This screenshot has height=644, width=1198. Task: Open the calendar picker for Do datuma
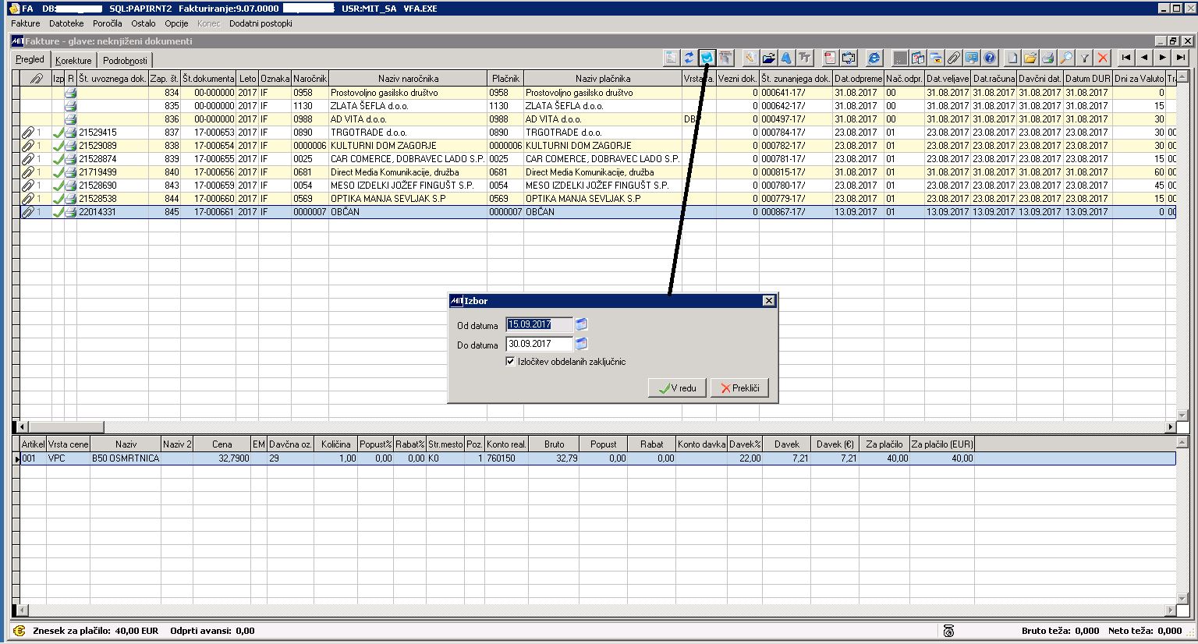[581, 344]
